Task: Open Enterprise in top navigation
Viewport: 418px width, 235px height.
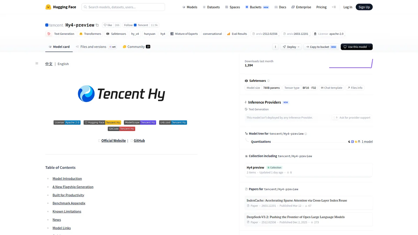Action: pyautogui.click(x=301, y=7)
